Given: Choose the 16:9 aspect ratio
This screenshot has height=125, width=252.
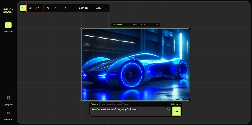Looking at the screenshot, I should (x=135, y=25).
